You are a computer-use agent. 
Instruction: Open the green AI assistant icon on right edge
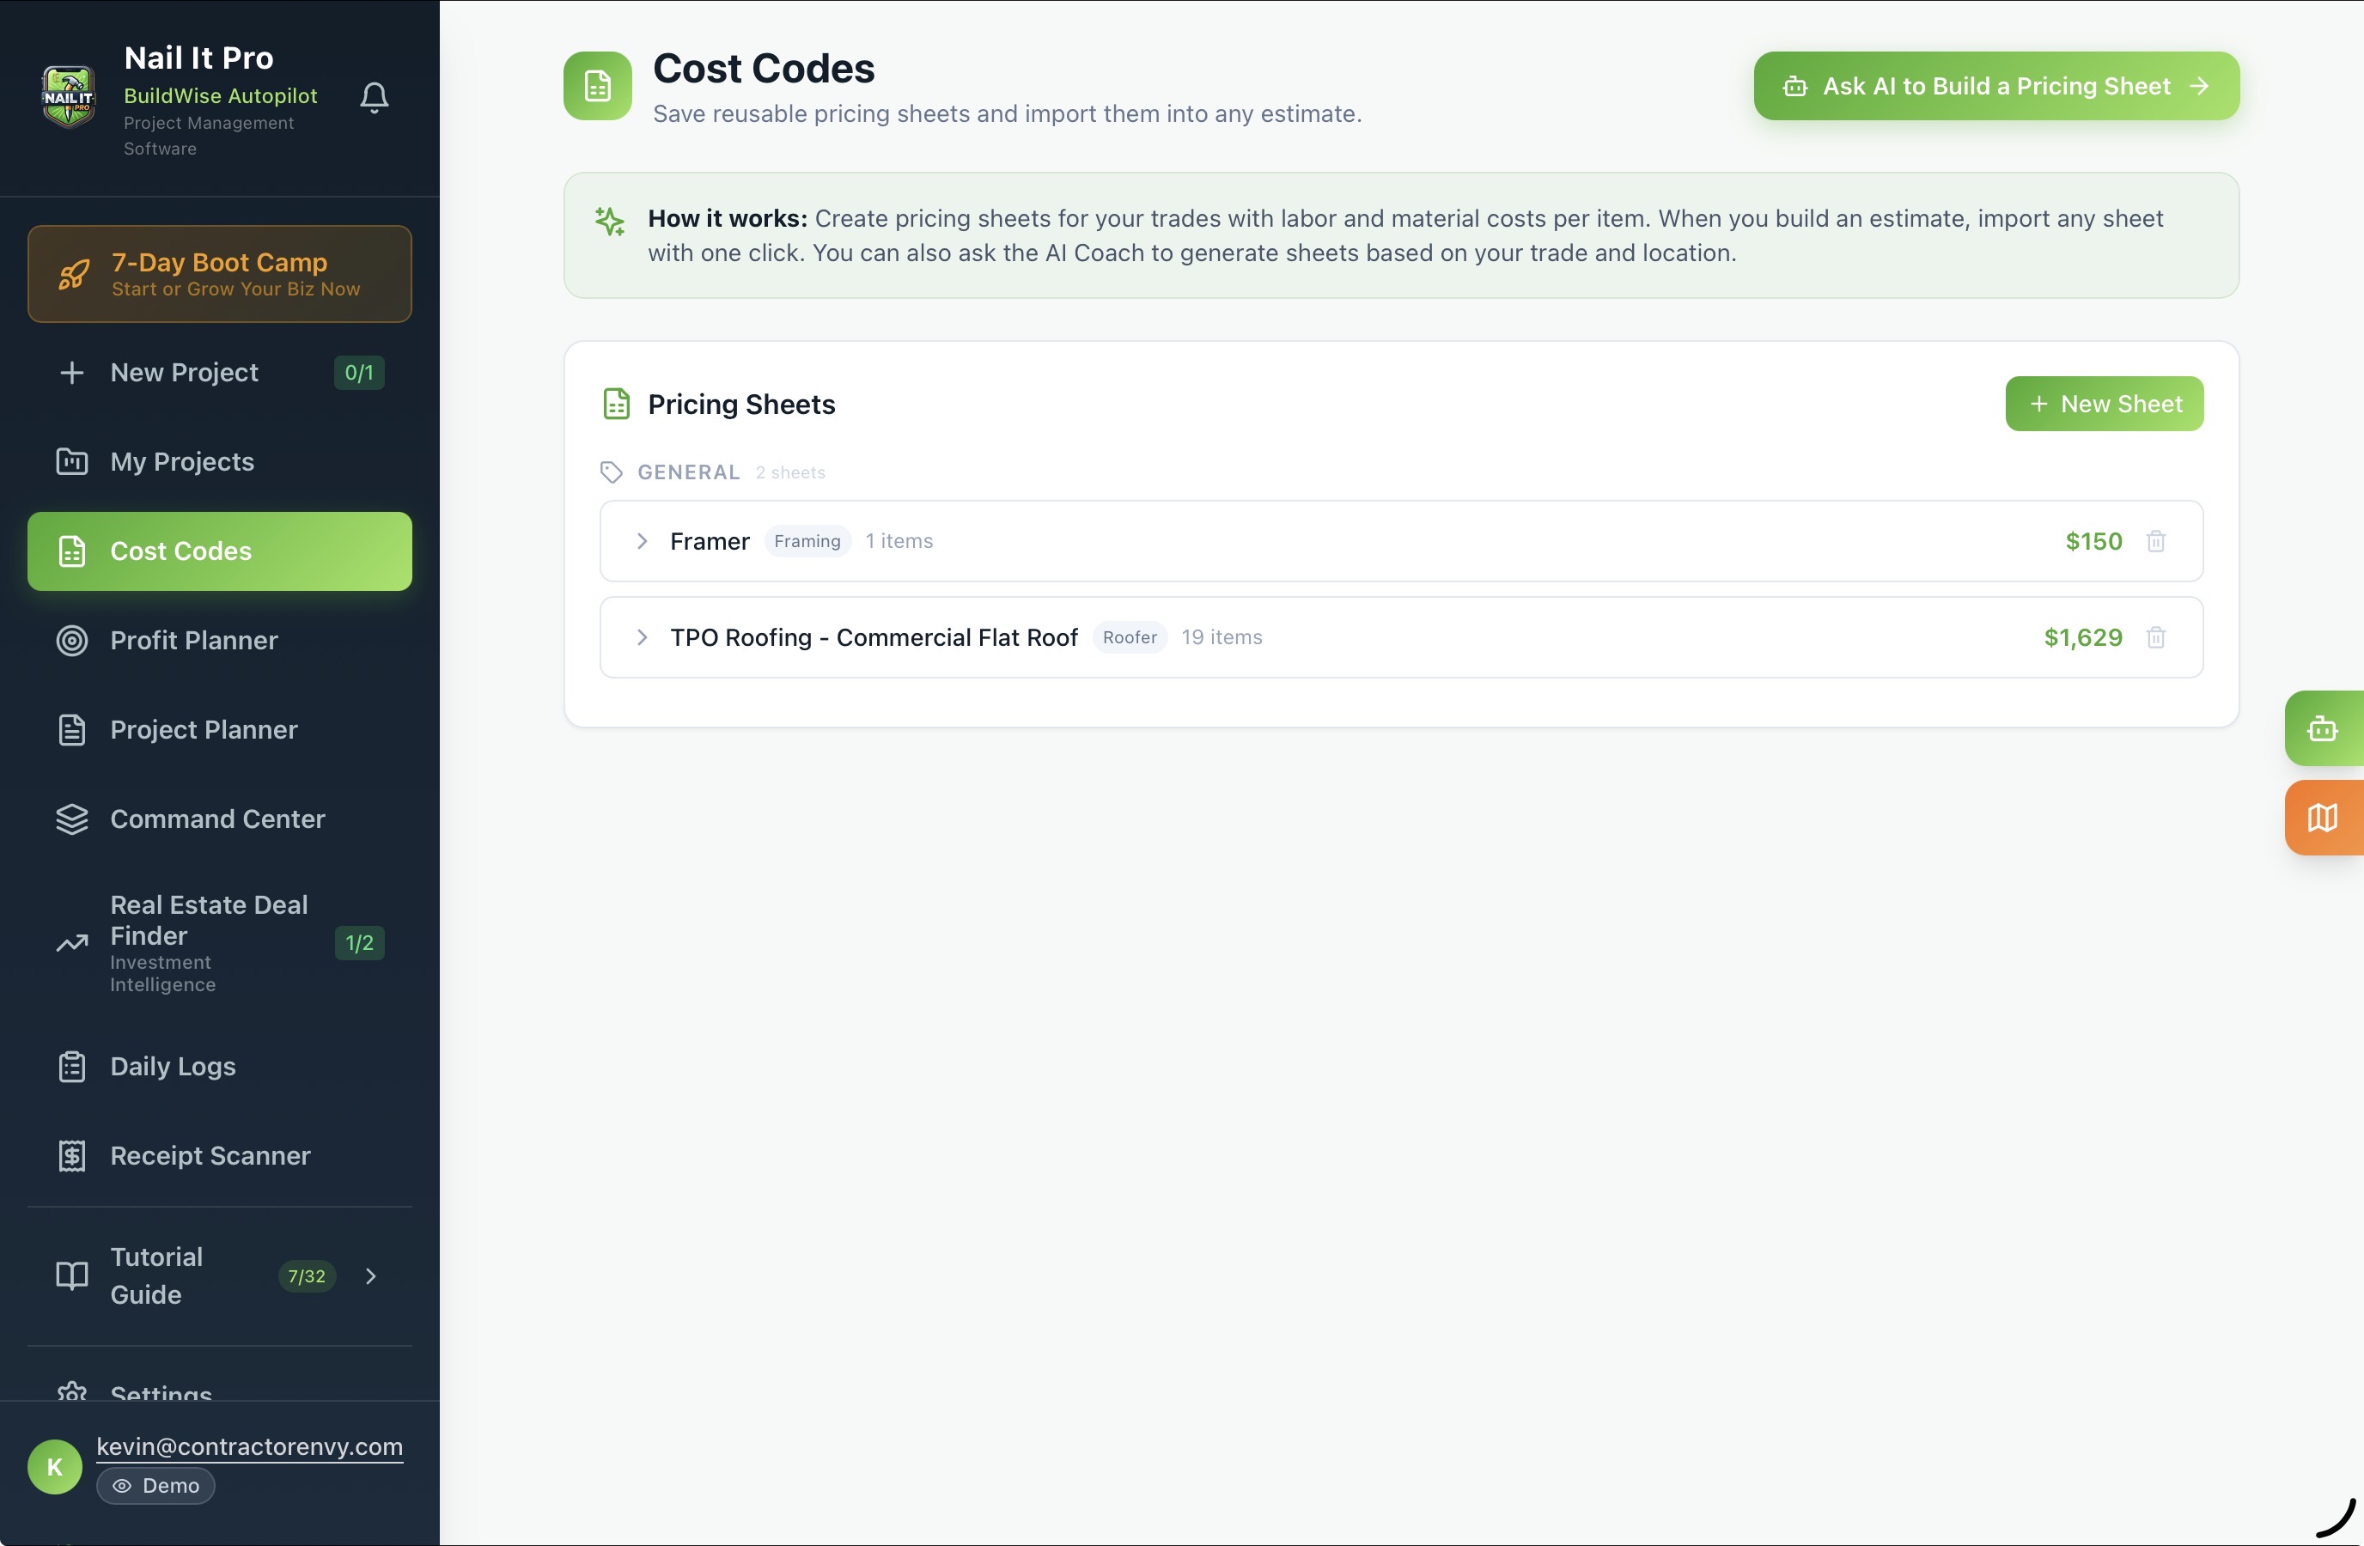pos(2324,729)
